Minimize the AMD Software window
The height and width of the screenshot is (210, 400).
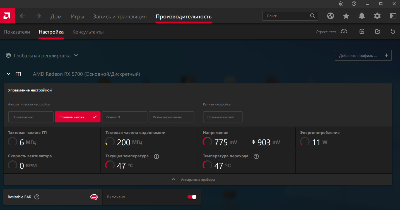(367, 4)
